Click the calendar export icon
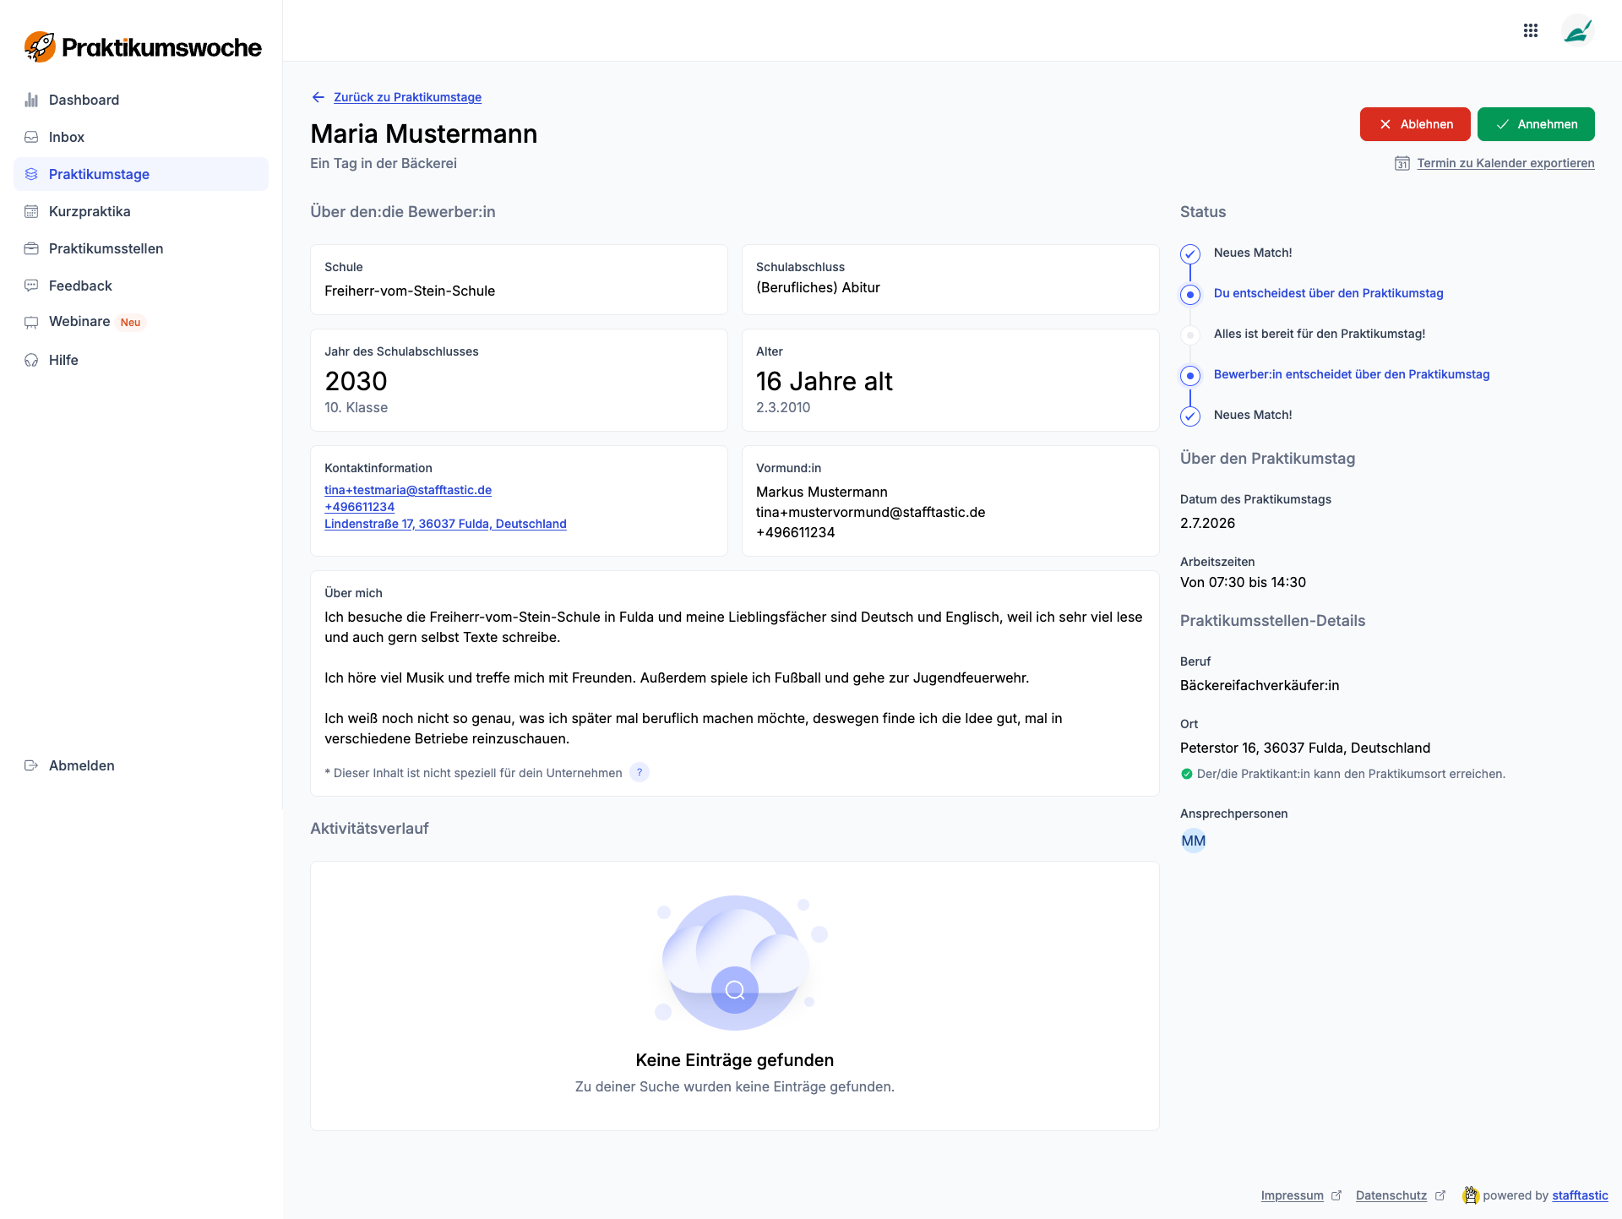Image resolution: width=1622 pixels, height=1219 pixels. 1402,163
